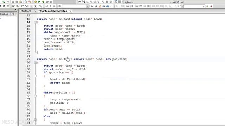Collapse the if block fold at line 60

tap(35, 76)
